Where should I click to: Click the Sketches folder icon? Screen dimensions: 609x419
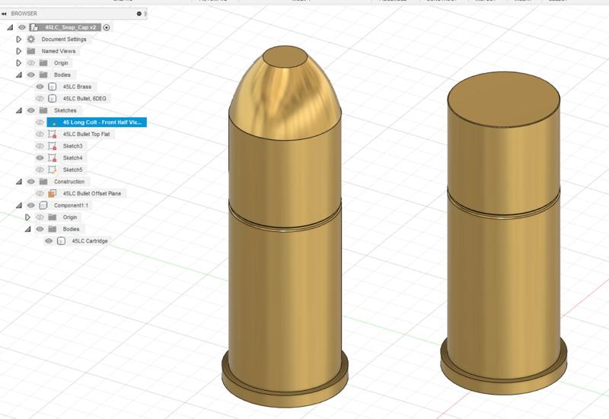pos(43,110)
